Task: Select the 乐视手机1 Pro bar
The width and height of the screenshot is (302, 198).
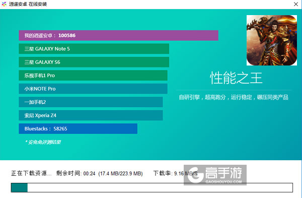Action: pyautogui.click(x=93, y=76)
